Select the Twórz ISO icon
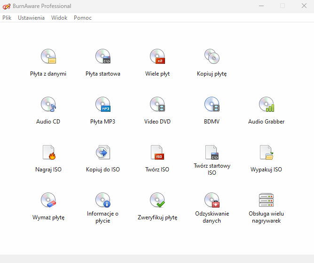 tap(157, 152)
